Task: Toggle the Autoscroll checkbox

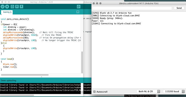Action: (x=94, y=92)
